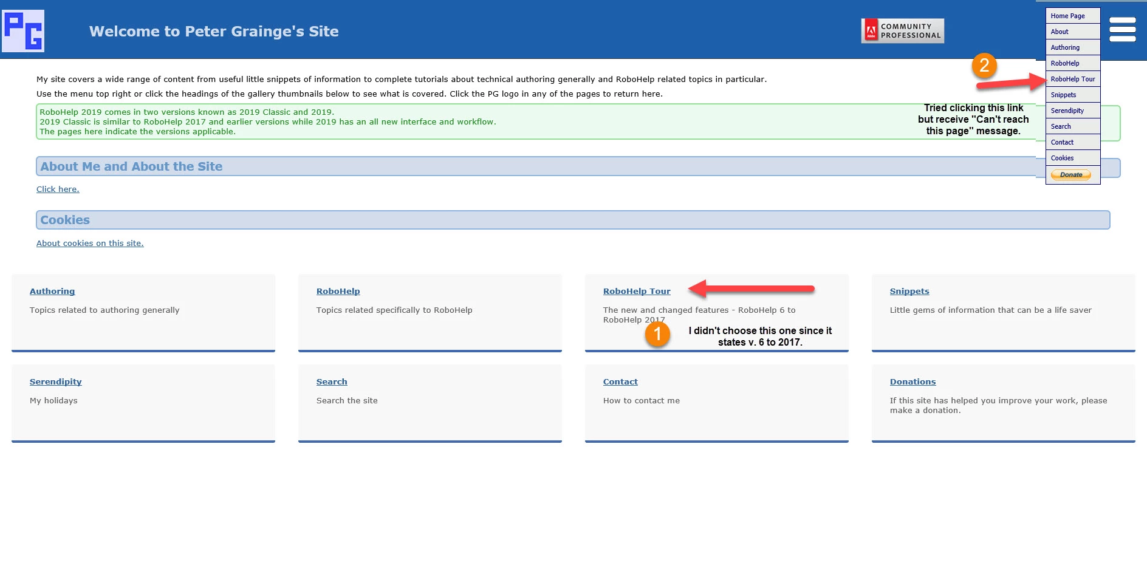The width and height of the screenshot is (1147, 574).
Task: Open the Contact card heading link
Action: tap(620, 381)
